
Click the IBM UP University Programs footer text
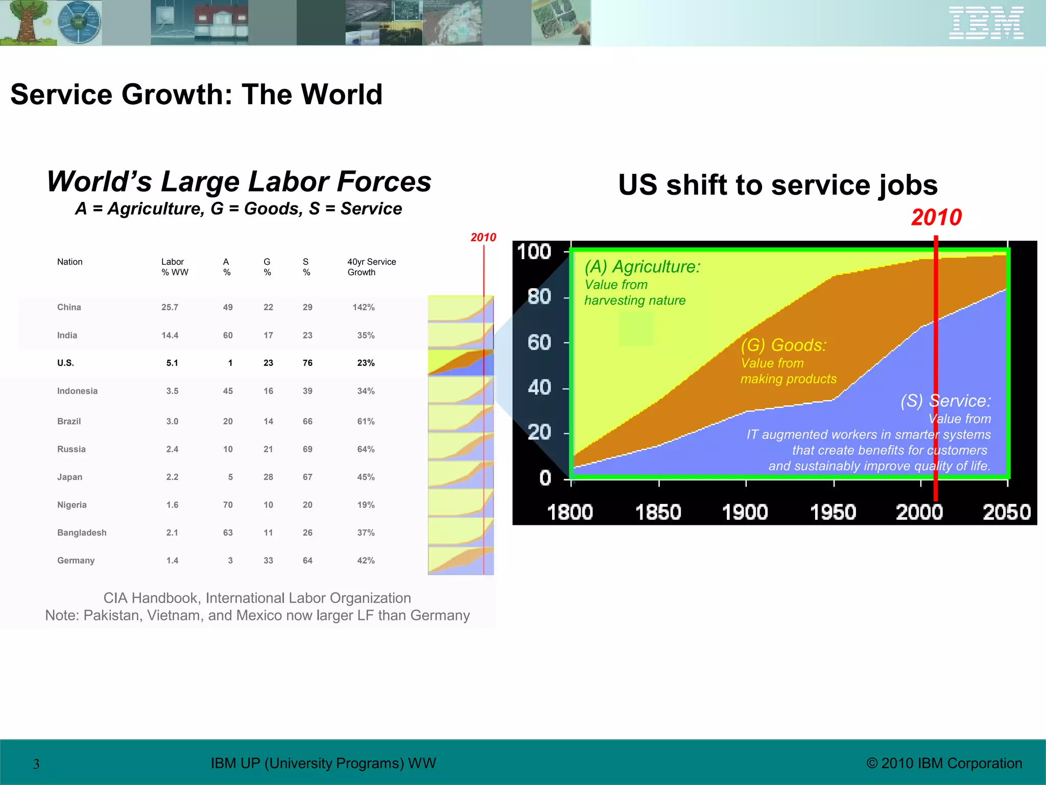323,763
